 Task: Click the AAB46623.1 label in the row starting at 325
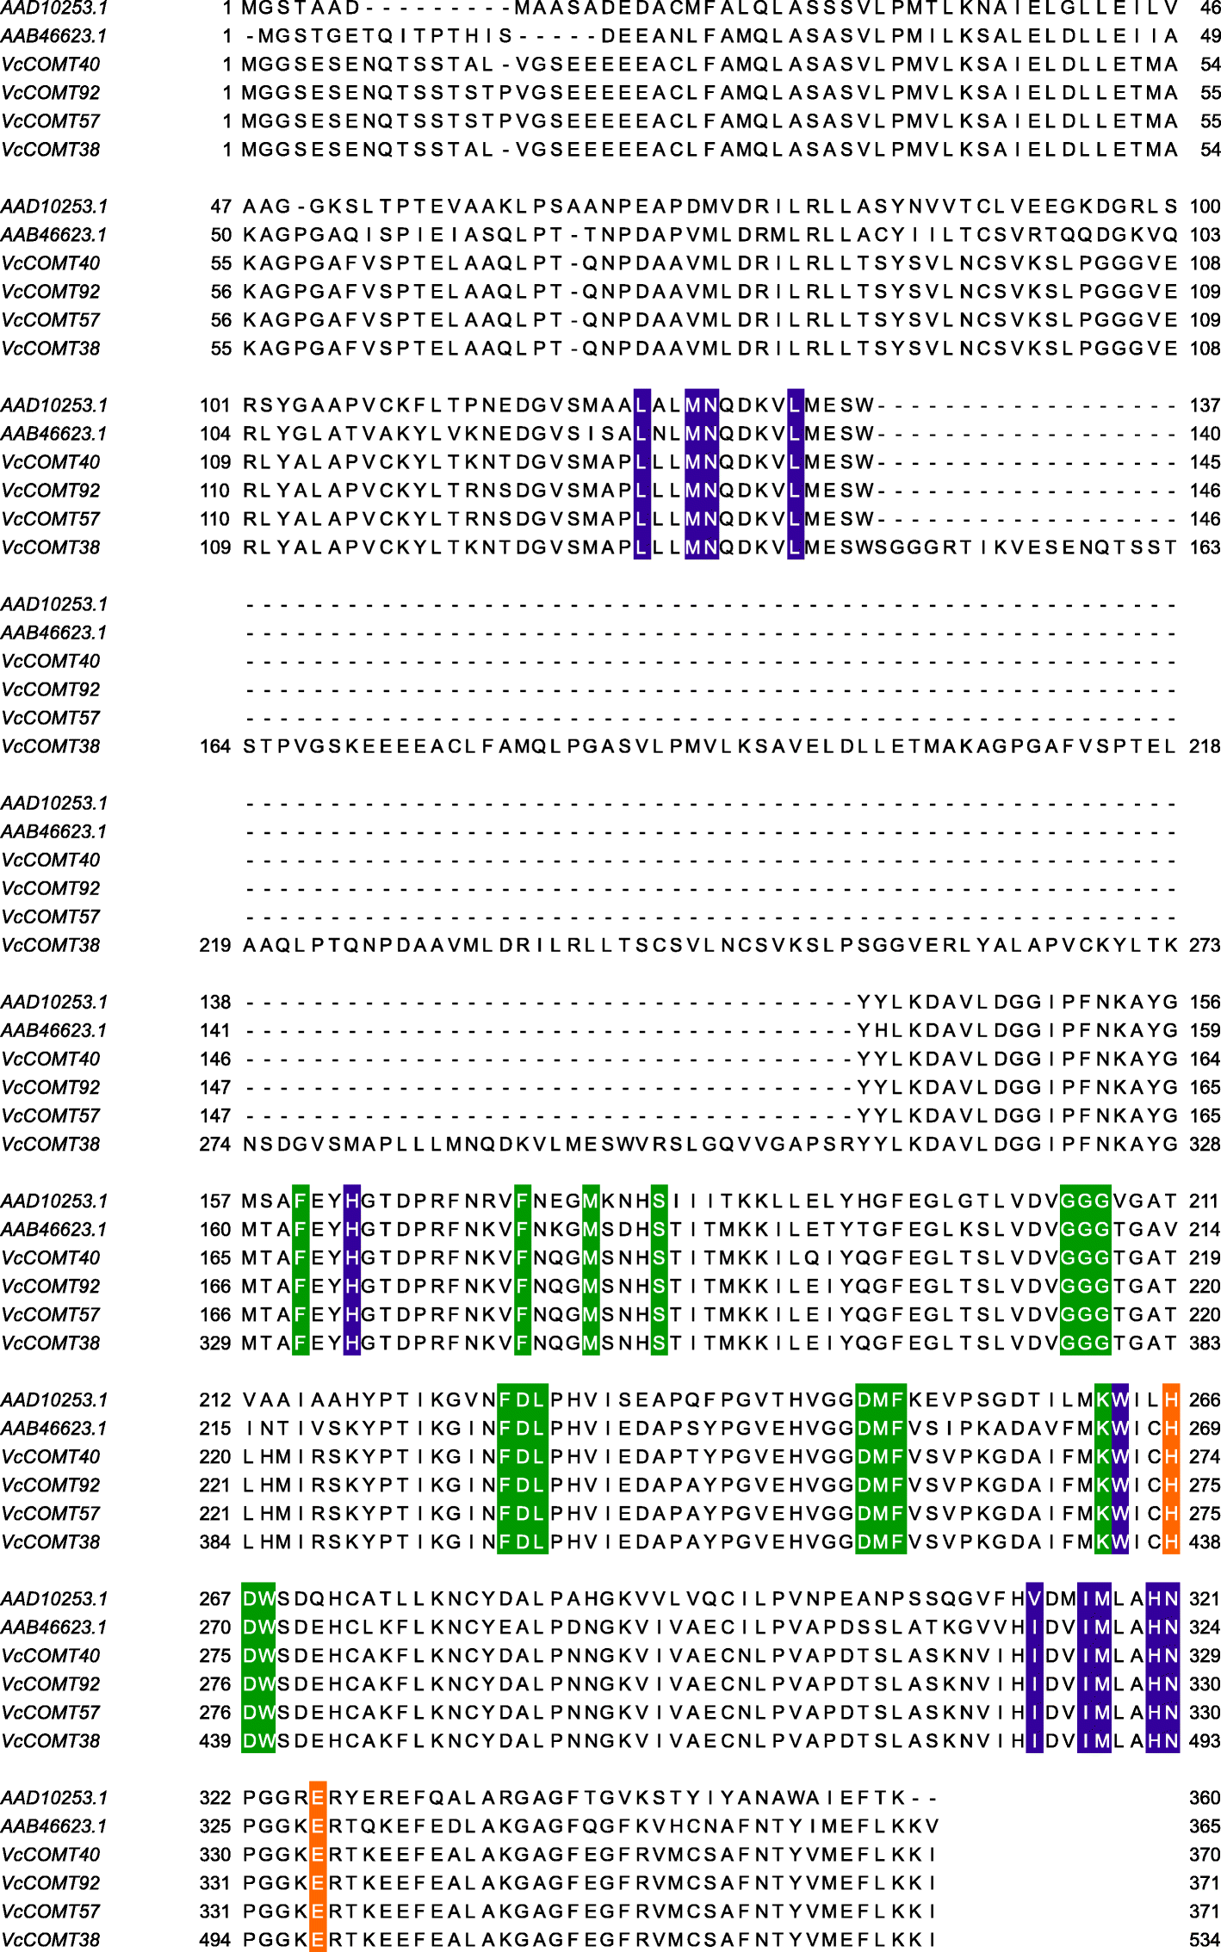click(x=53, y=1825)
